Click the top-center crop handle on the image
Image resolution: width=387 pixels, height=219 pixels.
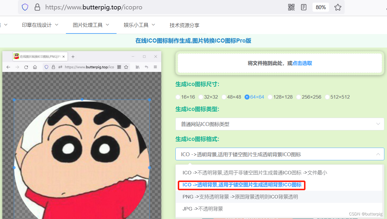click(x=82, y=100)
